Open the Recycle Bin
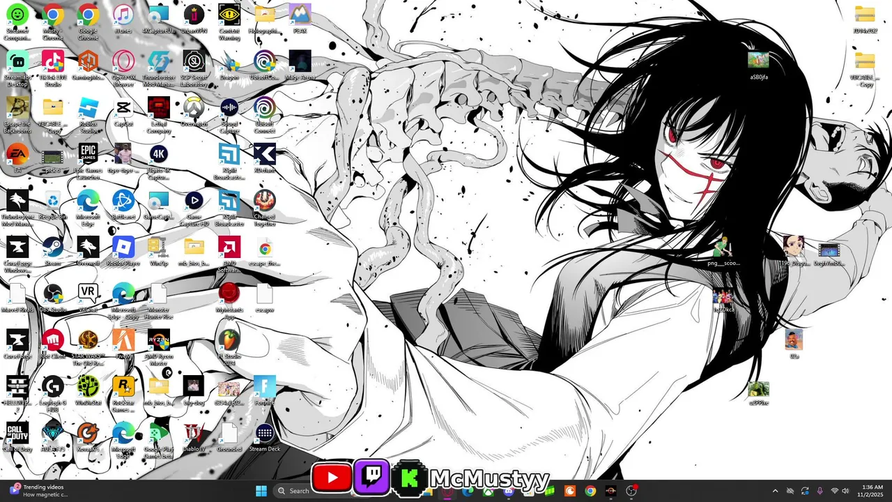The image size is (892, 502). (x=53, y=204)
